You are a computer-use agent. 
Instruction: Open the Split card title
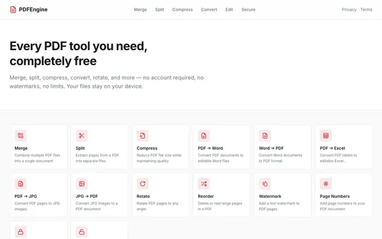click(80, 148)
